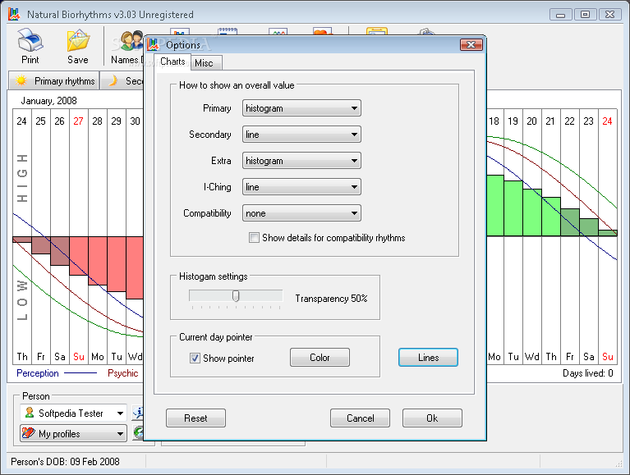Click the Natural Biorhythms app title icon

tap(14, 14)
